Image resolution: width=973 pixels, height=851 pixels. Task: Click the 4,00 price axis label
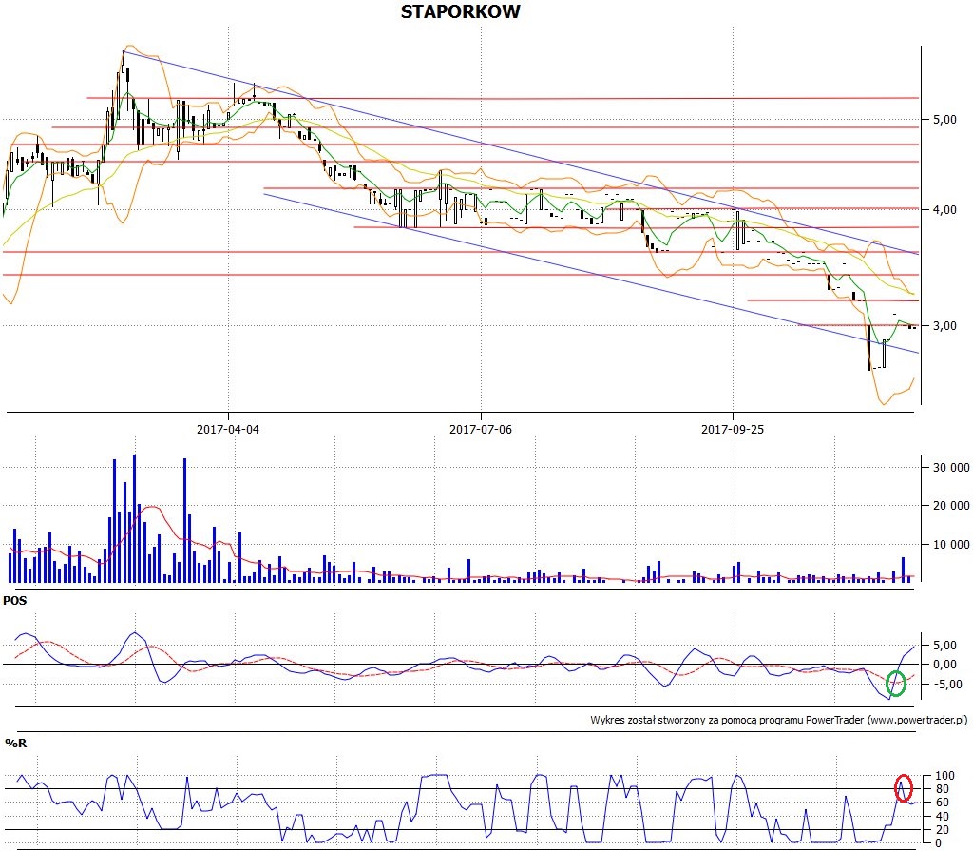click(x=944, y=210)
